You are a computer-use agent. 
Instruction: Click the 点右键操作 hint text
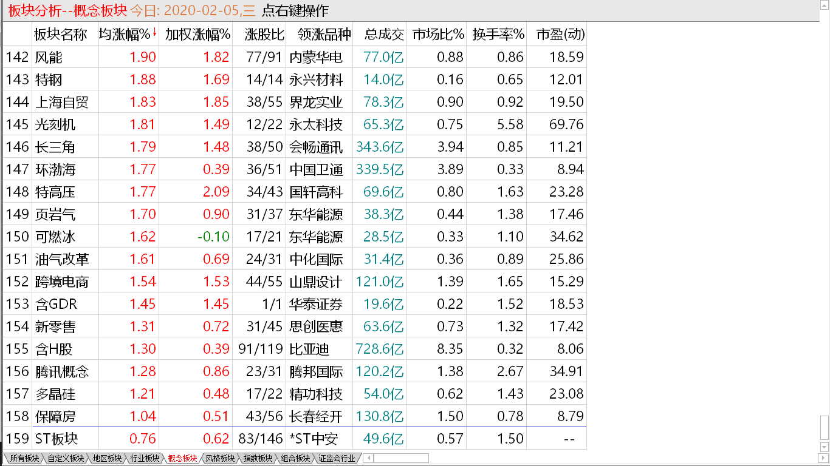295,10
